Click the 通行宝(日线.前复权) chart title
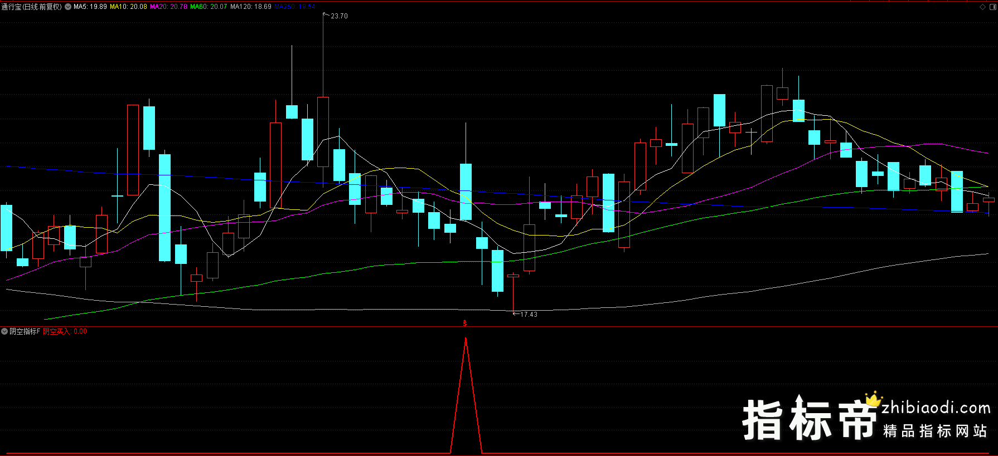Viewport: 998px width, 456px height. (32, 7)
